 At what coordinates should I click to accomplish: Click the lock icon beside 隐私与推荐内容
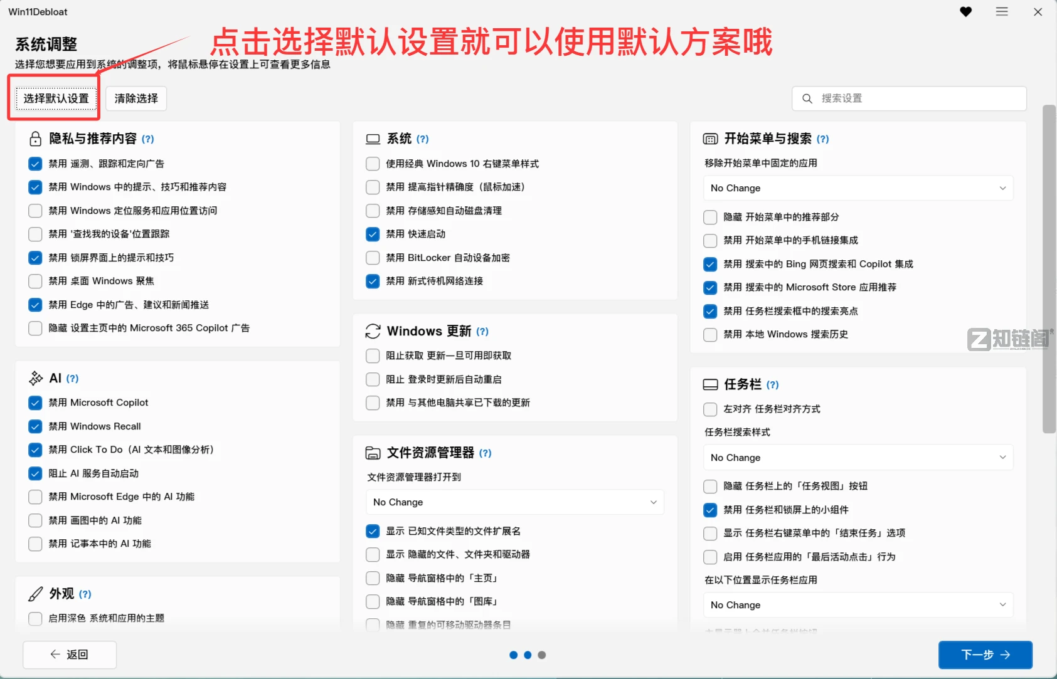pos(35,139)
